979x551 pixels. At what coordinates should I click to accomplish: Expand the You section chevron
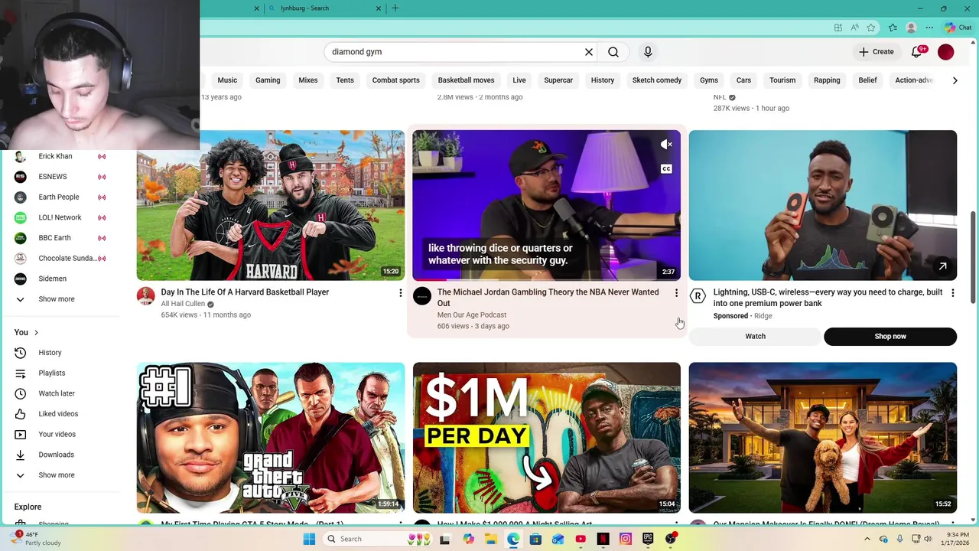[x=36, y=333]
